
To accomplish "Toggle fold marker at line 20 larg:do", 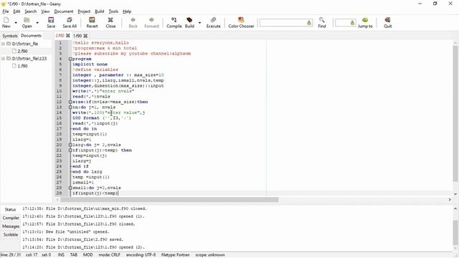I will (x=70, y=145).
